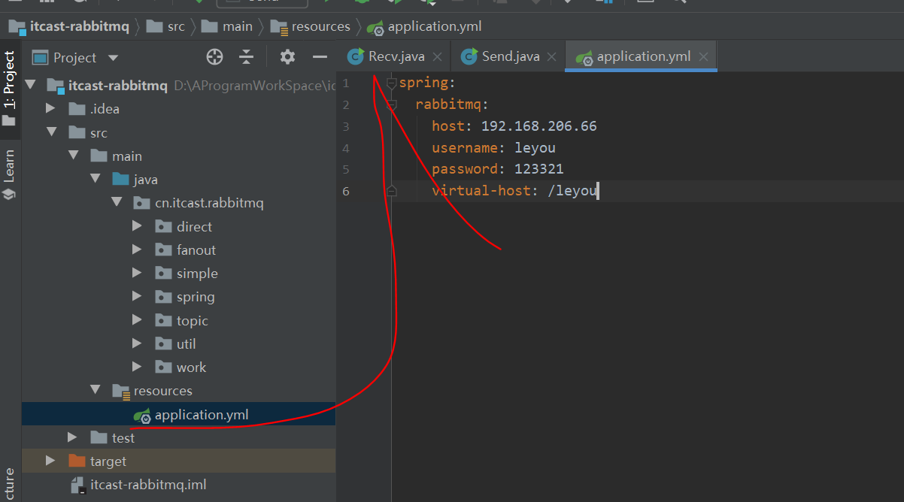The image size is (904, 502).
Task: Select direct package in tree
Action: 194,226
